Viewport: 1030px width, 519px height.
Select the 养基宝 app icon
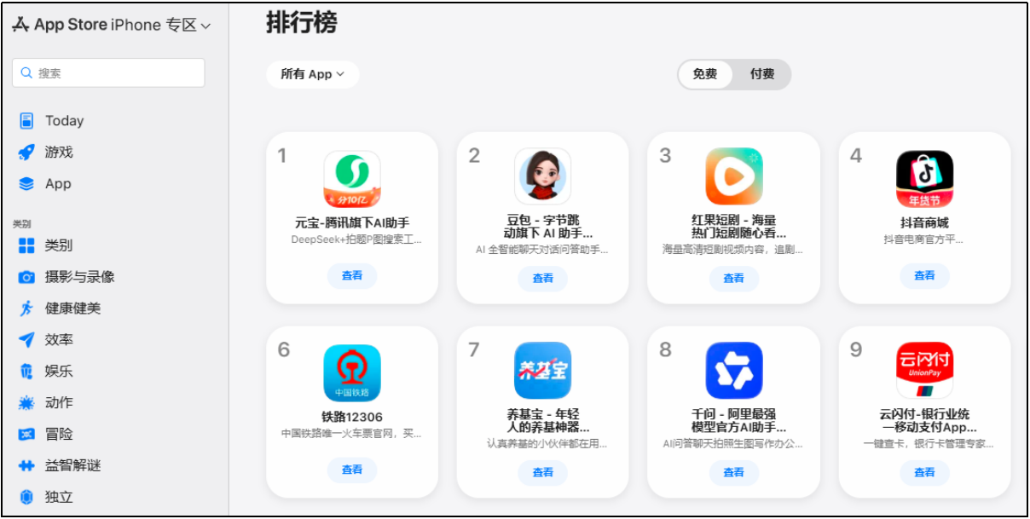543,371
